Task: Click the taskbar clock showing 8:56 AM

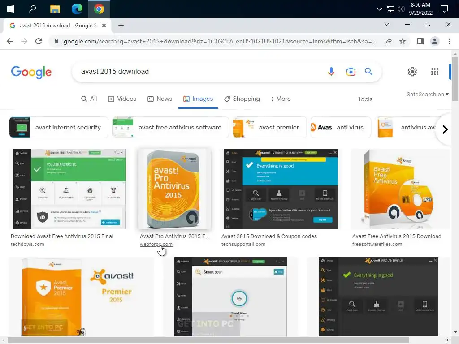Action: [x=420, y=9]
